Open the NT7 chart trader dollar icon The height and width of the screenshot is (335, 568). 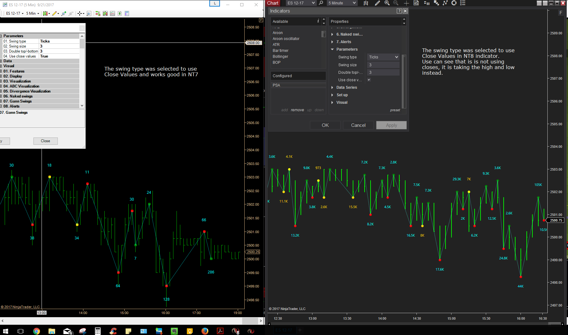point(120,13)
